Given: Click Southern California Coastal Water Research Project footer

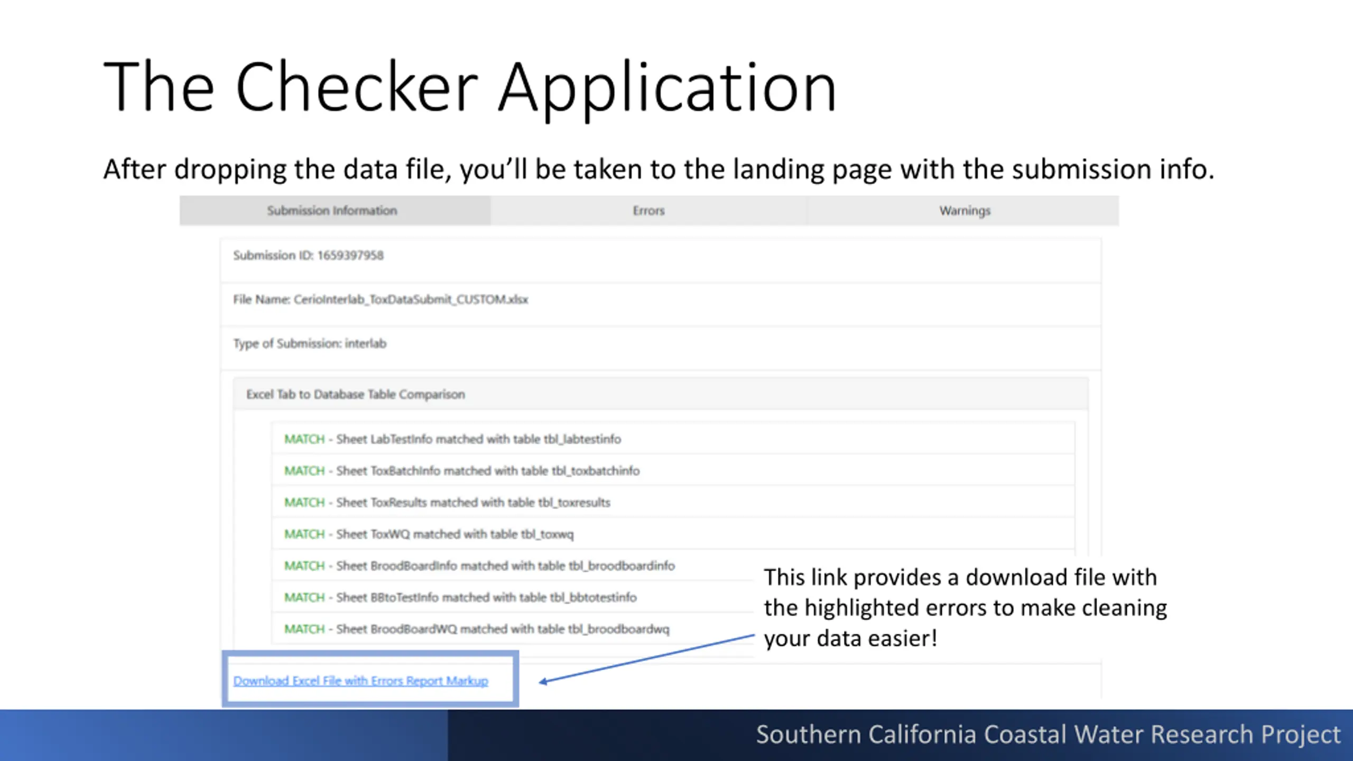Looking at the screenshot, I should click(1048, 735).
